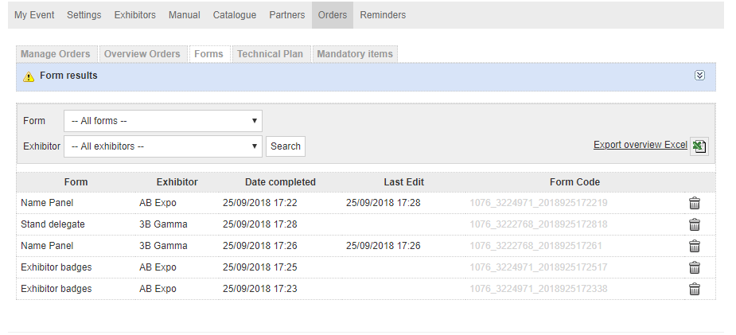Click the Excel export icon
This screenshot has height=335, width=736.
pos(699,146)
